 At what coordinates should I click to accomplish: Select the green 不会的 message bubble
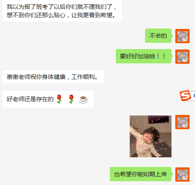pos(158,36)
